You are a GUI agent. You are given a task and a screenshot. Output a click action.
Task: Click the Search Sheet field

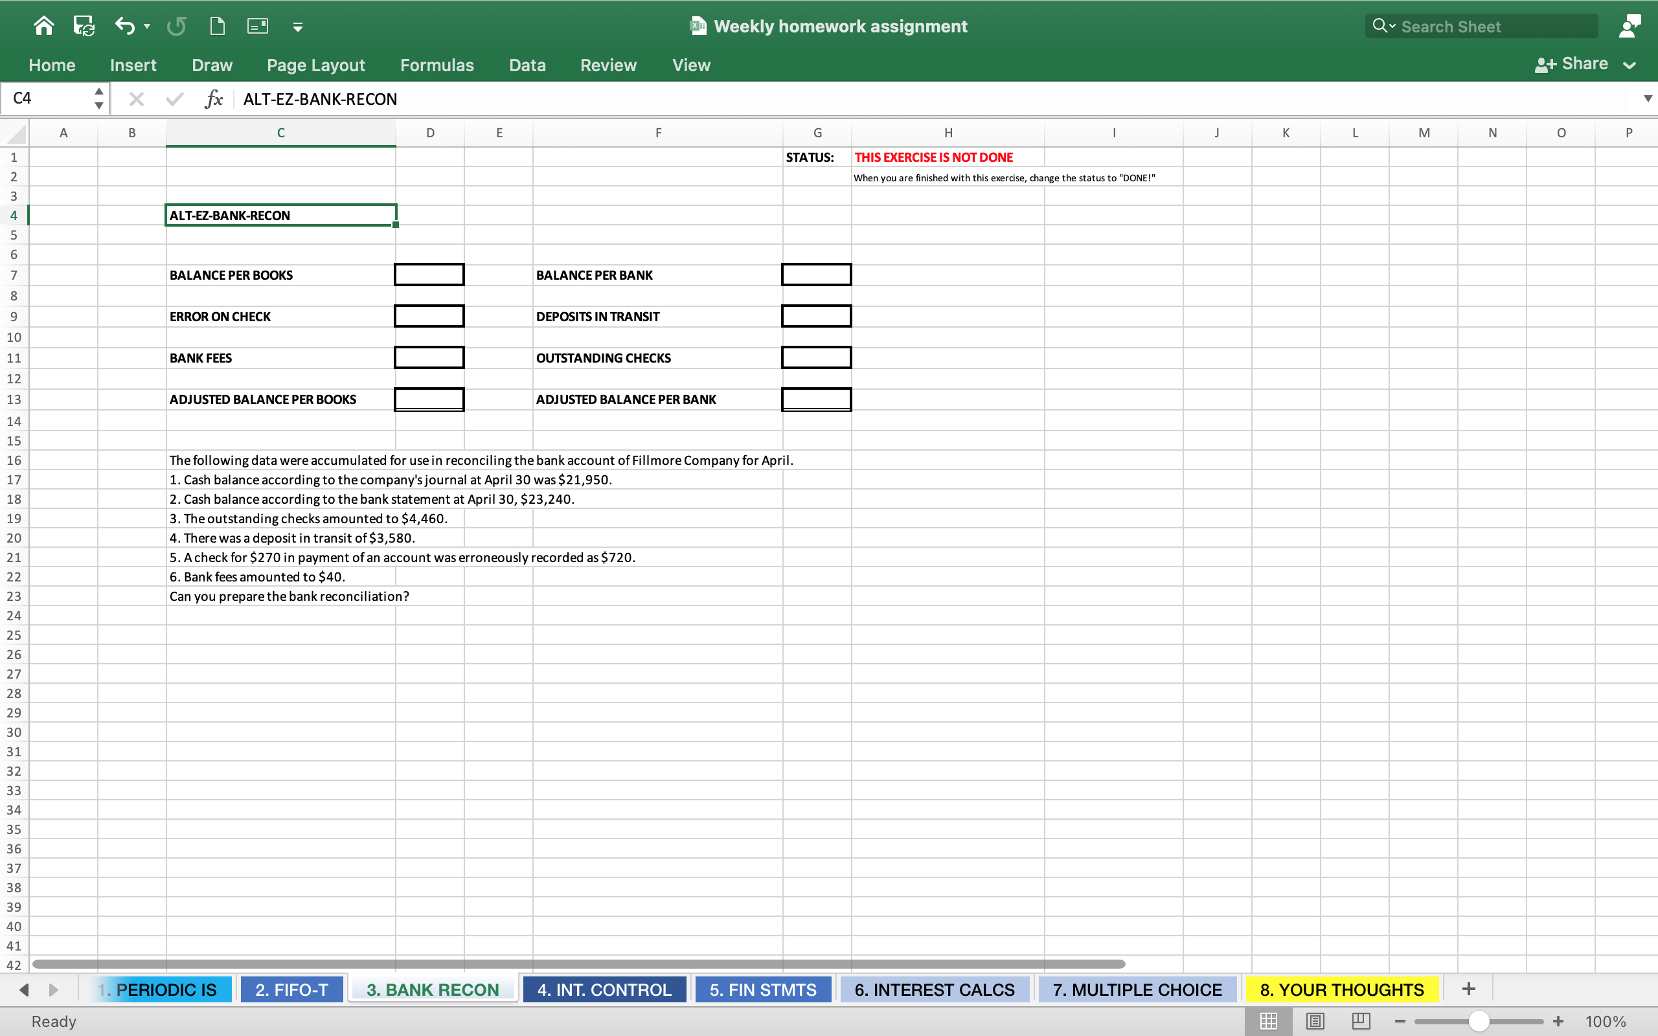click(x=1480, y=26)
